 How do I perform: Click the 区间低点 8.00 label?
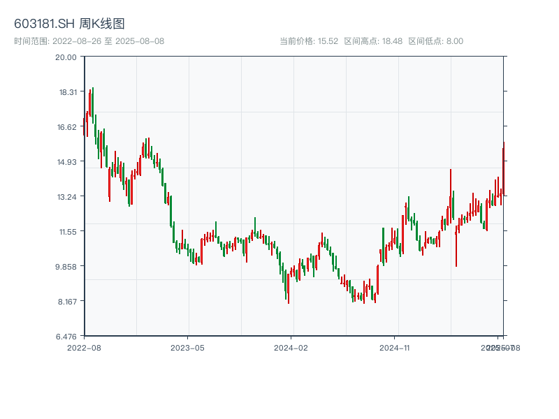pyautogui.click(x=435, y=41)
